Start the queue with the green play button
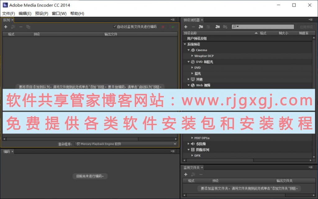Viewport: 318px width, 199px height. [173, 27]
